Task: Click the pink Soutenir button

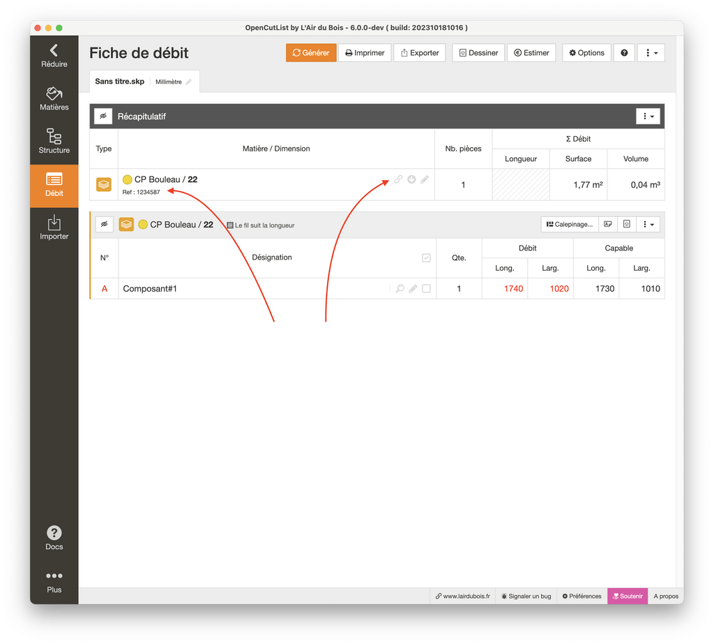Action: pos(628,596)
